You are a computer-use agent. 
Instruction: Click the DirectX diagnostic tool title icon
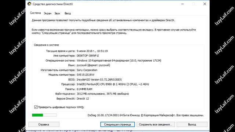(x=29, y=4)
